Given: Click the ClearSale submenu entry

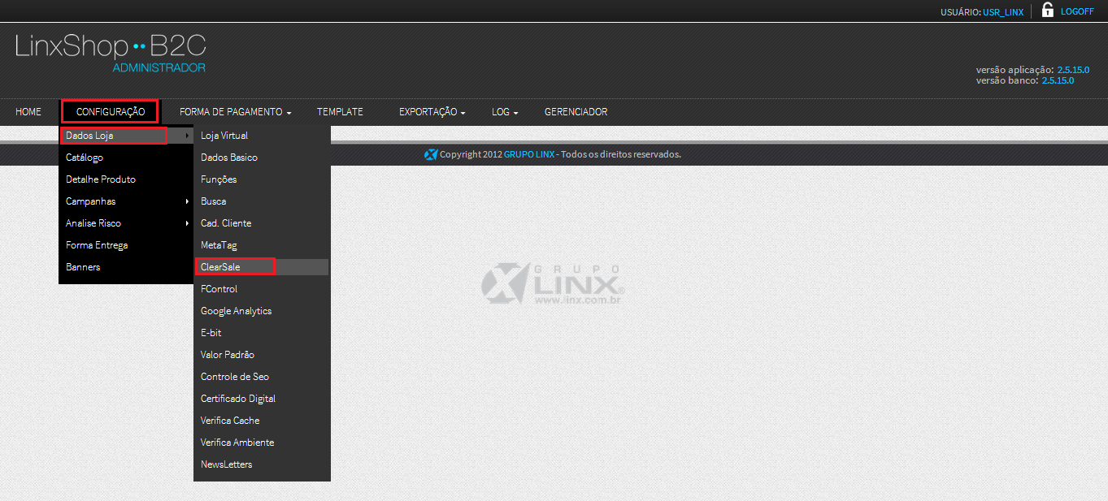Looking at the screenshot, I should click(262, 267).
